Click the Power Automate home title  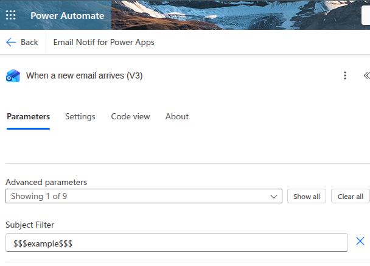coord(67,15)
